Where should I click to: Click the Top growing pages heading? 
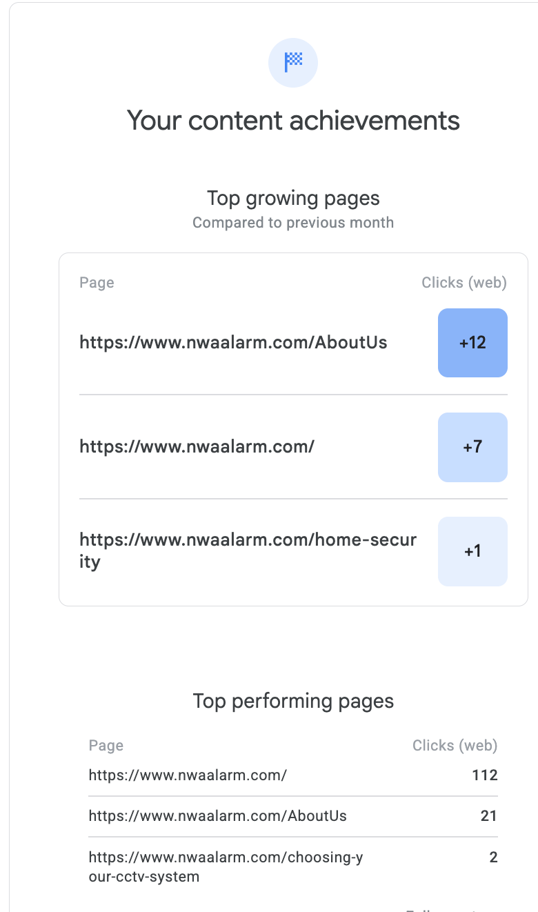(x=293, y=199)
